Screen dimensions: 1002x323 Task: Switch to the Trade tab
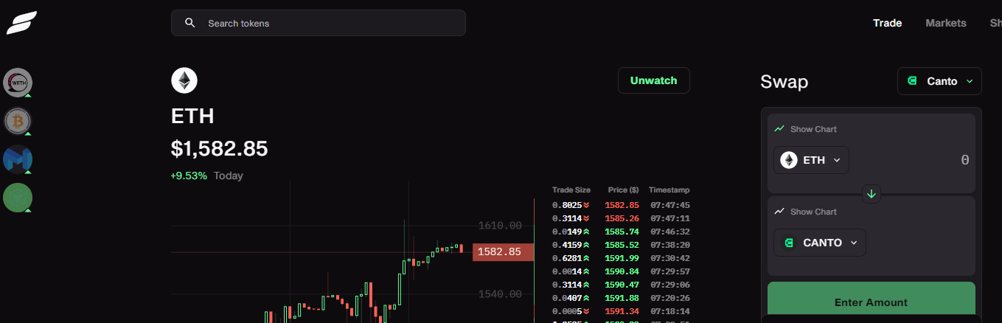(887, 23)
